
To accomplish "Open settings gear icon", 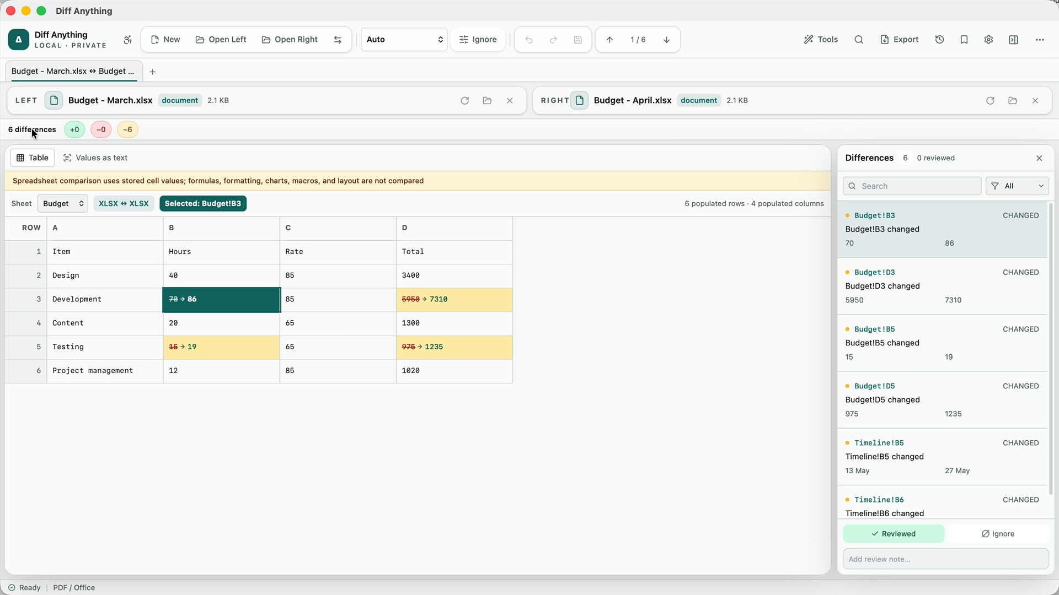I will (x=988, y=40).
